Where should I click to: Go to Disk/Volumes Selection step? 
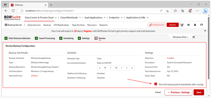coord(18,38)
